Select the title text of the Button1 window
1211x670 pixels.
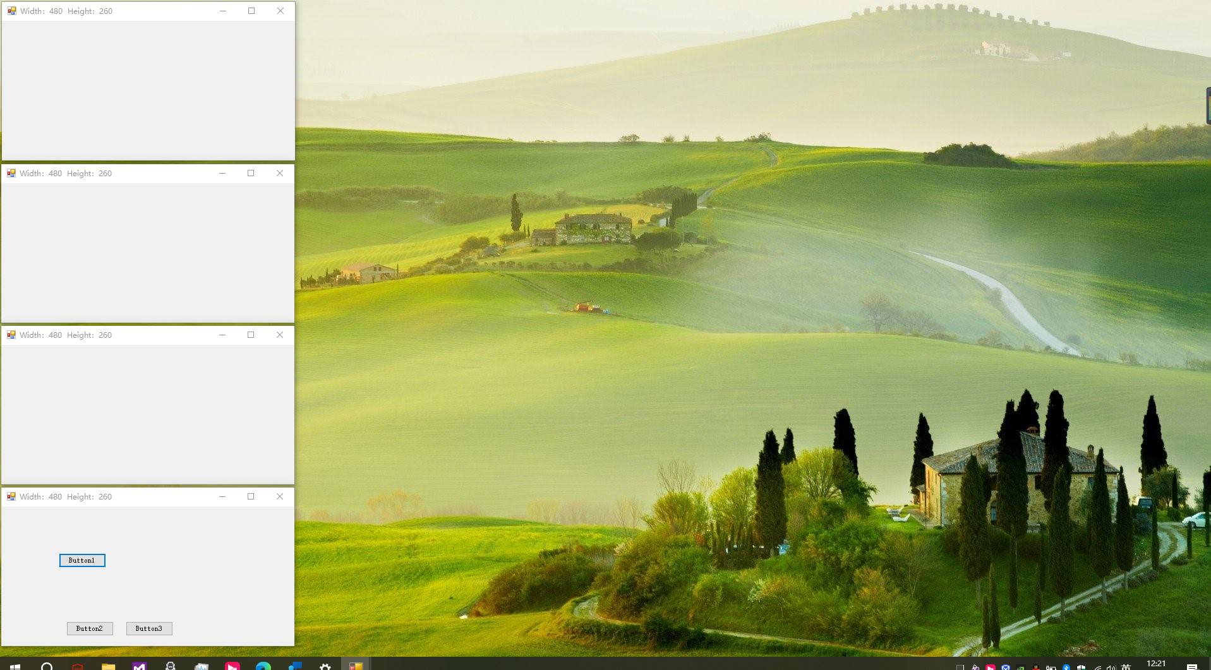(x=66, y=497)
